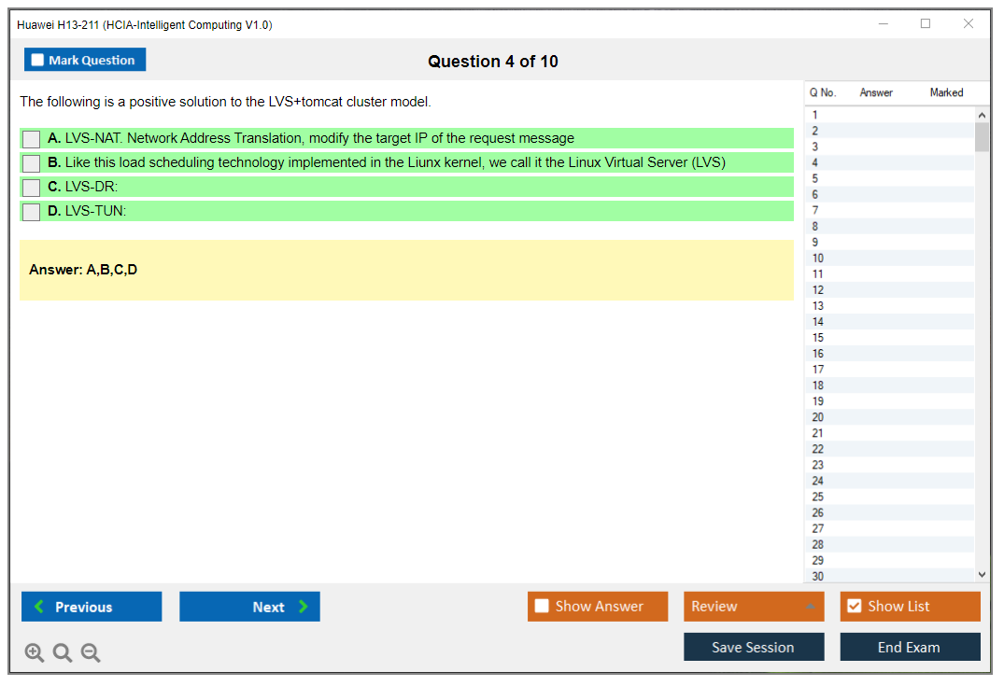This screenshot has height=686, width=1004.
Task: Check answer option C LVS-DR
Action: click(x=32, y=188)
